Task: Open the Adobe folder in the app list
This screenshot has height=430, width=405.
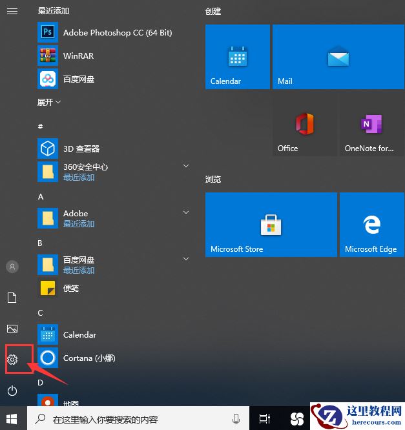Action: [114, 218]
